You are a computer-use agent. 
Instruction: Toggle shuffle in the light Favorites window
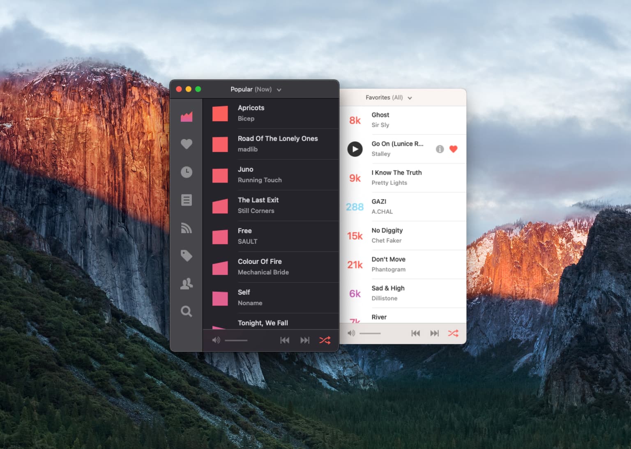(453, 333)
